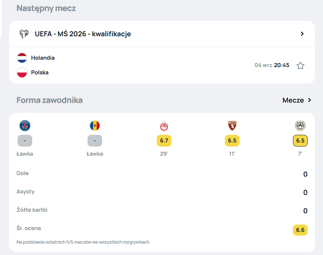The height and width of the screenshot is (255, 323).
Task: Open UEFA - MŚ 2026 - kwalifikacje title
Action: click(83, 34)
